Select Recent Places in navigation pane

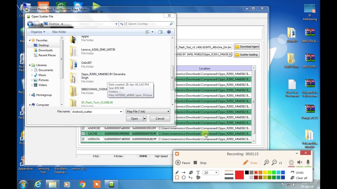[x=47, y=55]
